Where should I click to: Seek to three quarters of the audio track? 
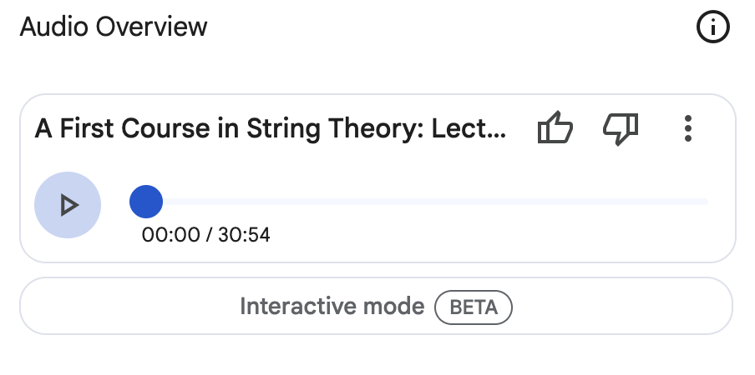click(567, 202)
